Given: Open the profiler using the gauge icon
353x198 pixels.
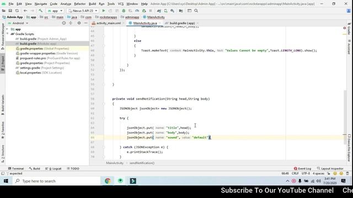Looking at the screenshot, I should pos(137,11).
